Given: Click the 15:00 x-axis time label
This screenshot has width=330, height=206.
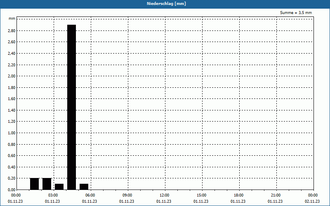Looking at the screenshot, I should pos(202,195).
